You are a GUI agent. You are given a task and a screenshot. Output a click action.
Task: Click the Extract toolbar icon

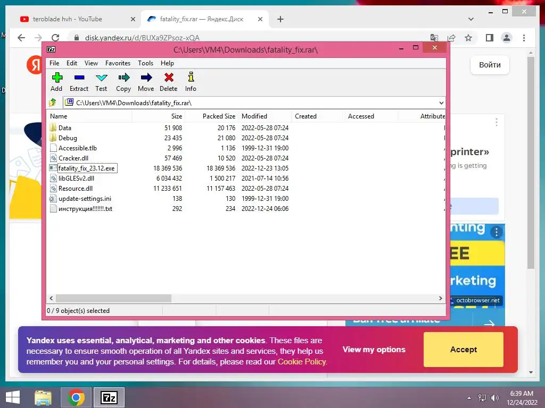point(79,78)
